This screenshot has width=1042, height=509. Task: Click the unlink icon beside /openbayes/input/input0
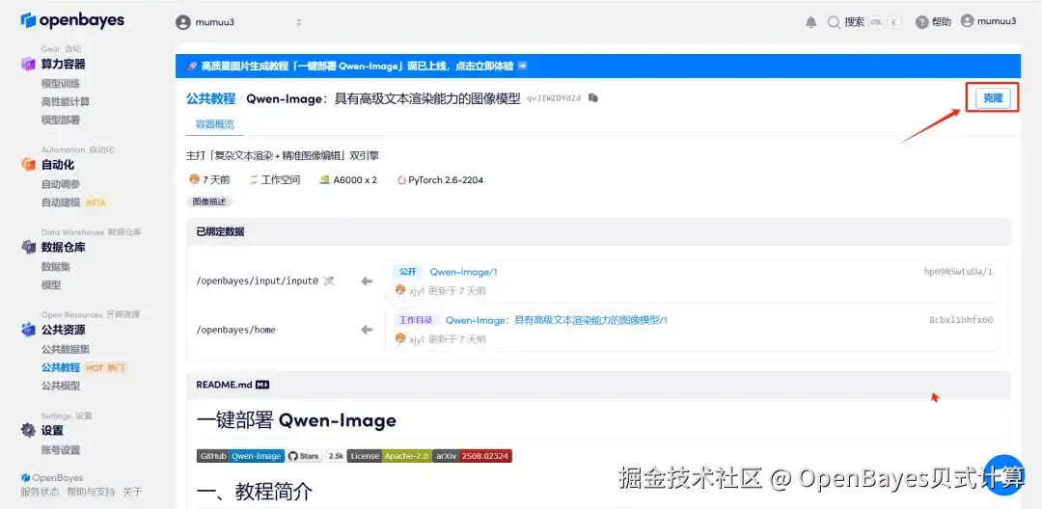[328, 281]
